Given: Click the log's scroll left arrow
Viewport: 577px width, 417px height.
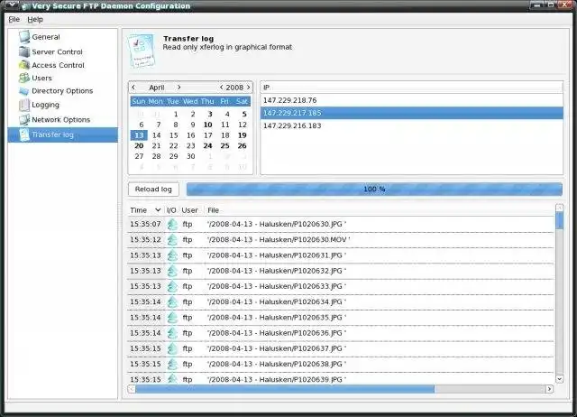Looking at the screenshot, I should 132,389.
